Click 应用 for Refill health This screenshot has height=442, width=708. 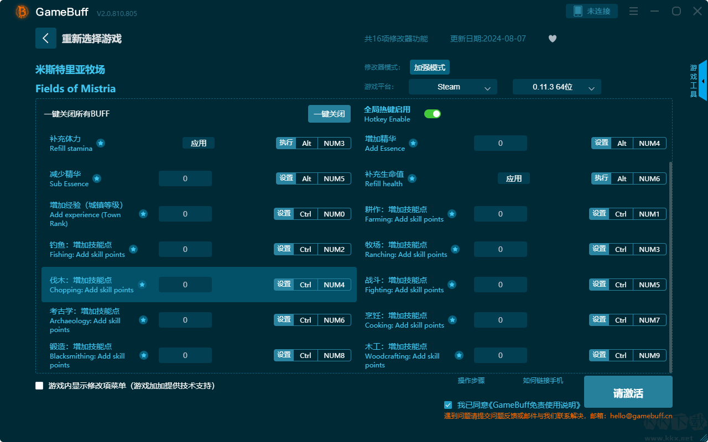[x=514, y=178]
